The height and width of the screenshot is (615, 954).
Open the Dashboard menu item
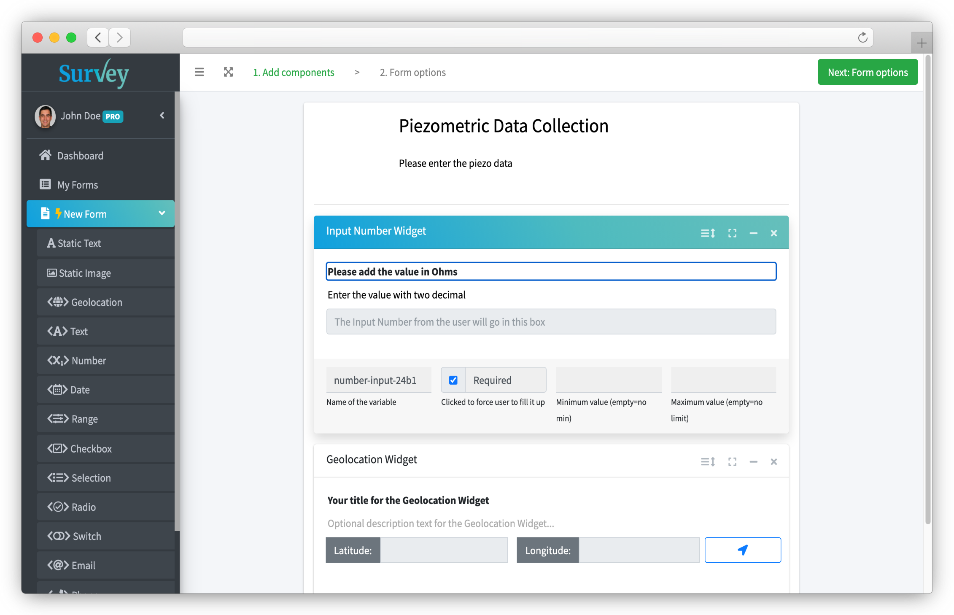[x=80, y=156]
